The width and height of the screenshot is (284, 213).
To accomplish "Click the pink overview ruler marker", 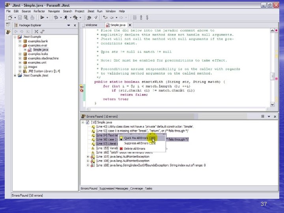I will [x=277, y=78].
